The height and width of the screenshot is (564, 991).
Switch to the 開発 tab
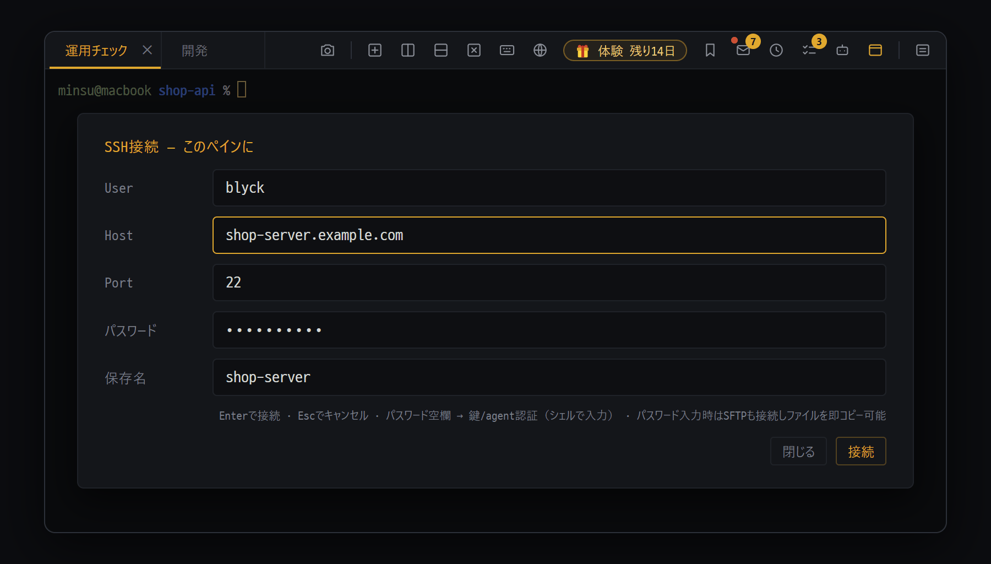pos(213,51)
